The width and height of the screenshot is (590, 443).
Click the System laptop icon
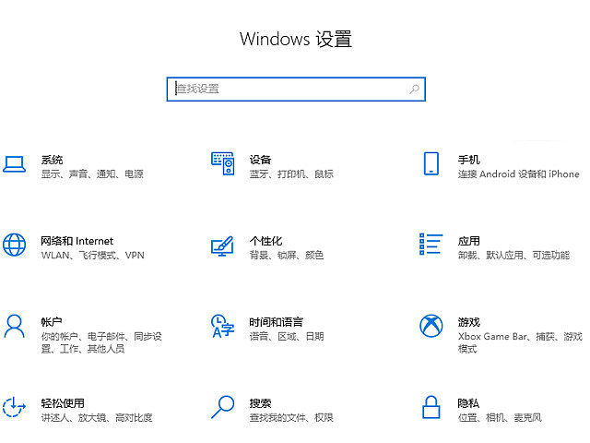click(15, 164)
